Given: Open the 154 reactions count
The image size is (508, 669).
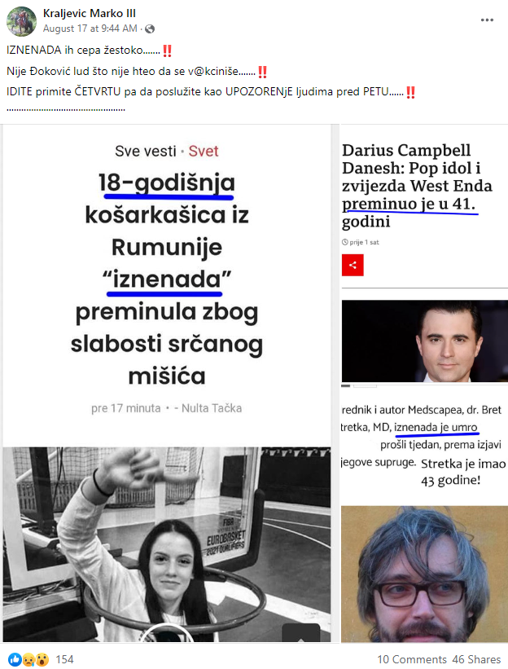Looking at the screenshot, I should click(x=65, y=659).
